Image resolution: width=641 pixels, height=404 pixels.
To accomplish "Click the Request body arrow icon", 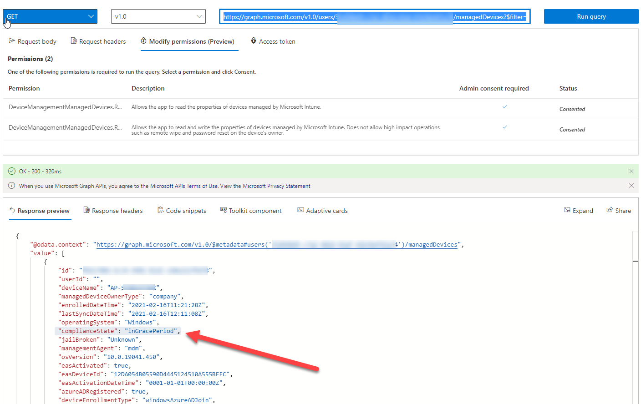I will point(12,41).
